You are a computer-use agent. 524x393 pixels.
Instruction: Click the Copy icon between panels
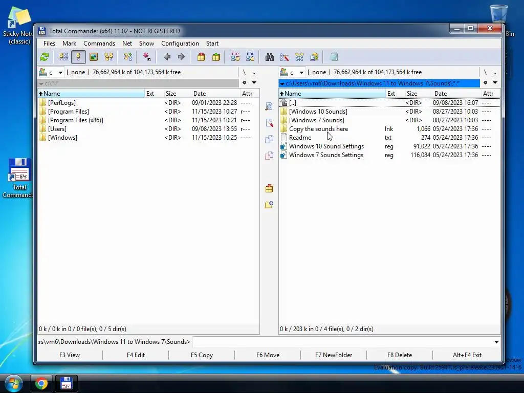[x=269, y=139]
